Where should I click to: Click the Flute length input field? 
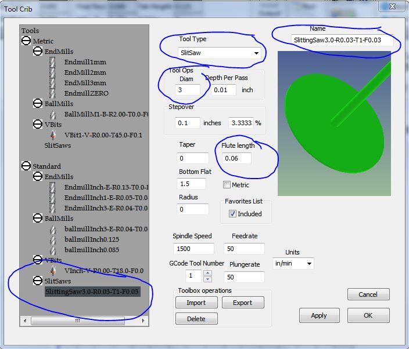coord(237,158)
